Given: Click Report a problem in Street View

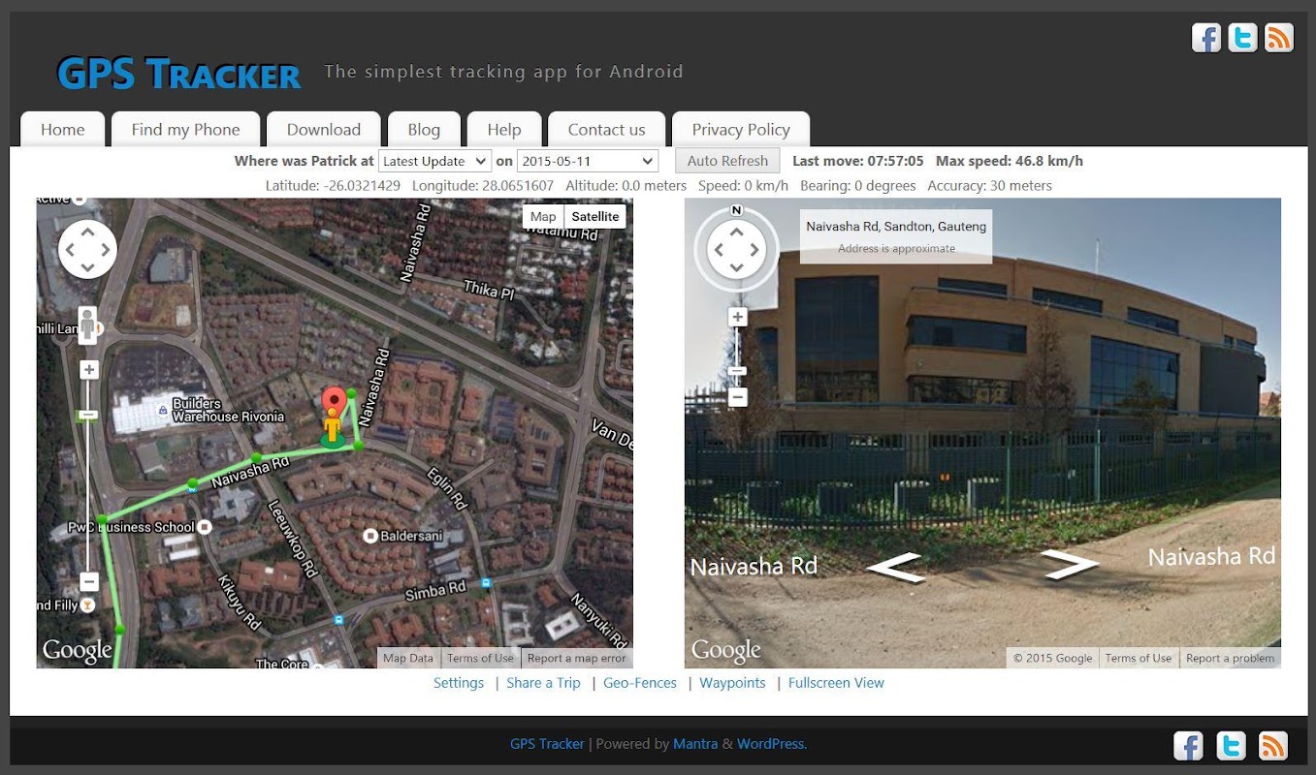Looking at the screenshot, I should tap(1230, 658).
